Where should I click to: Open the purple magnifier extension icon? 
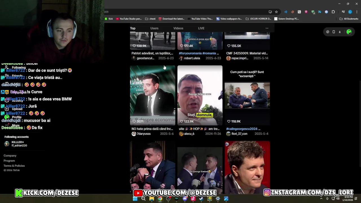326,12
